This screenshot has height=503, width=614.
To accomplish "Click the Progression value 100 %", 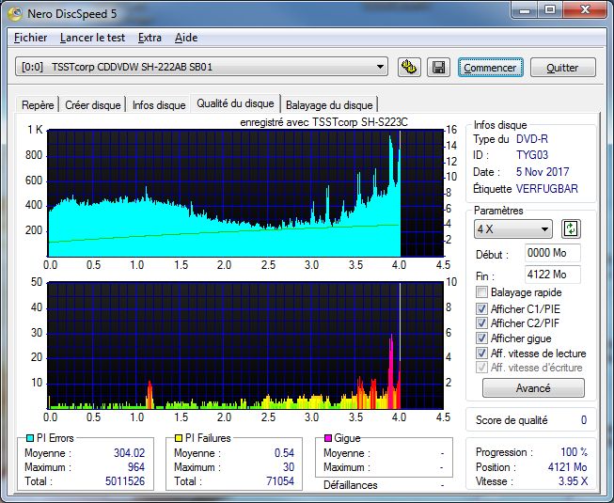I will coord(575,452).
